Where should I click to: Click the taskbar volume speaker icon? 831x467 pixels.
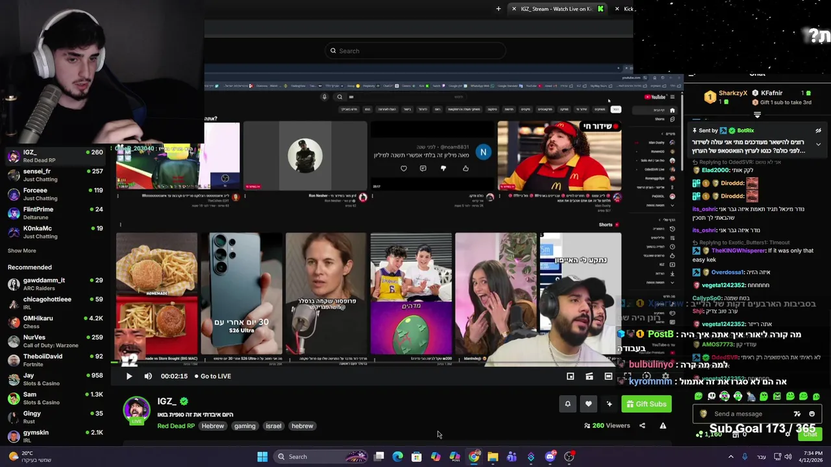(788, 457)
